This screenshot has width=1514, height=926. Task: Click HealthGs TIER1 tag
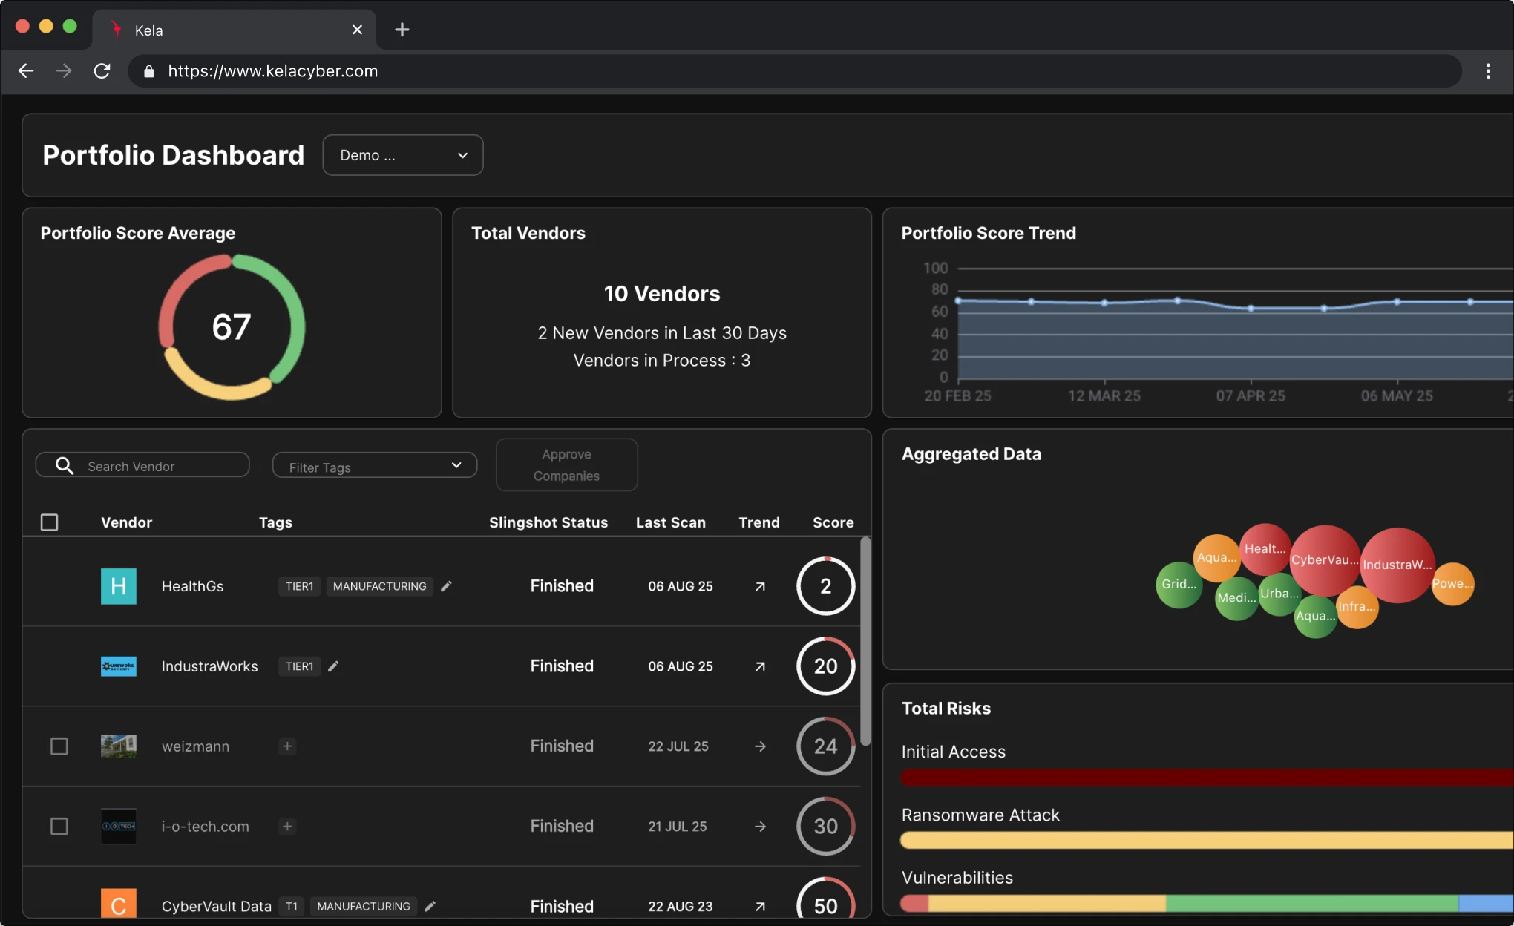[300, 586]
